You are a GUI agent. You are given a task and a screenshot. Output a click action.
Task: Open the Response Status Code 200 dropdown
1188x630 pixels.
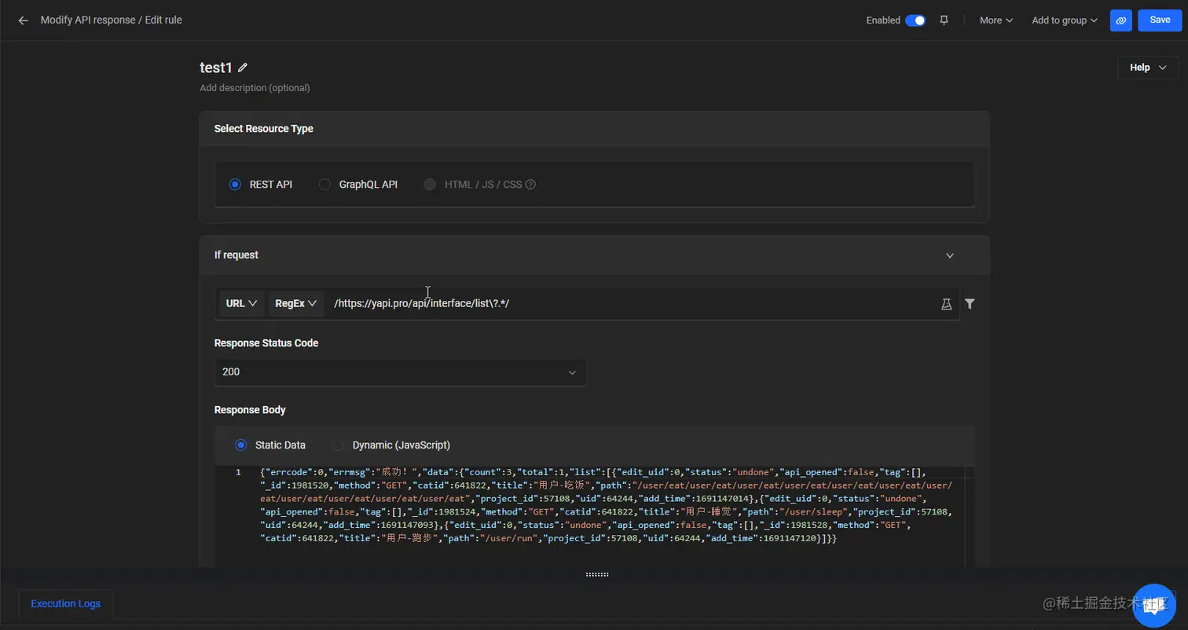[401, 372]
